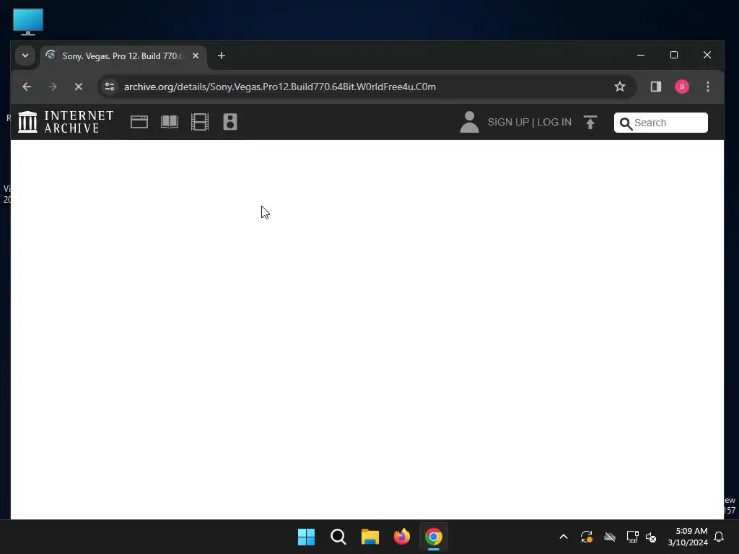
Task: Minimize the Chrome window
Action: pos(641,55)
